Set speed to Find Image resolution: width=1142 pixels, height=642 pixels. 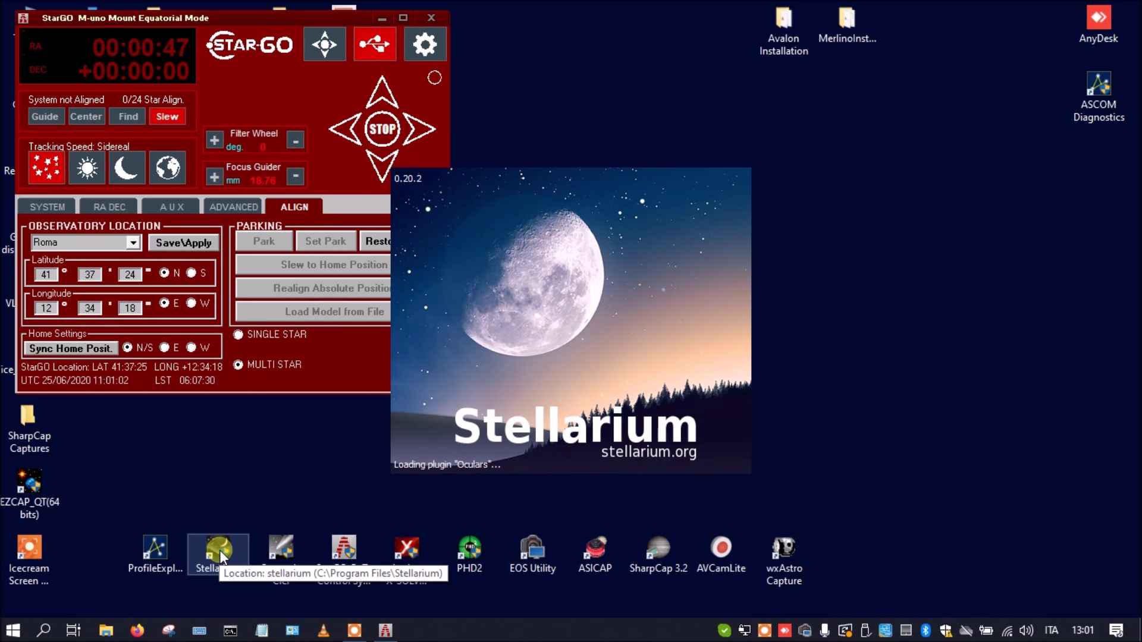(128, 117)
